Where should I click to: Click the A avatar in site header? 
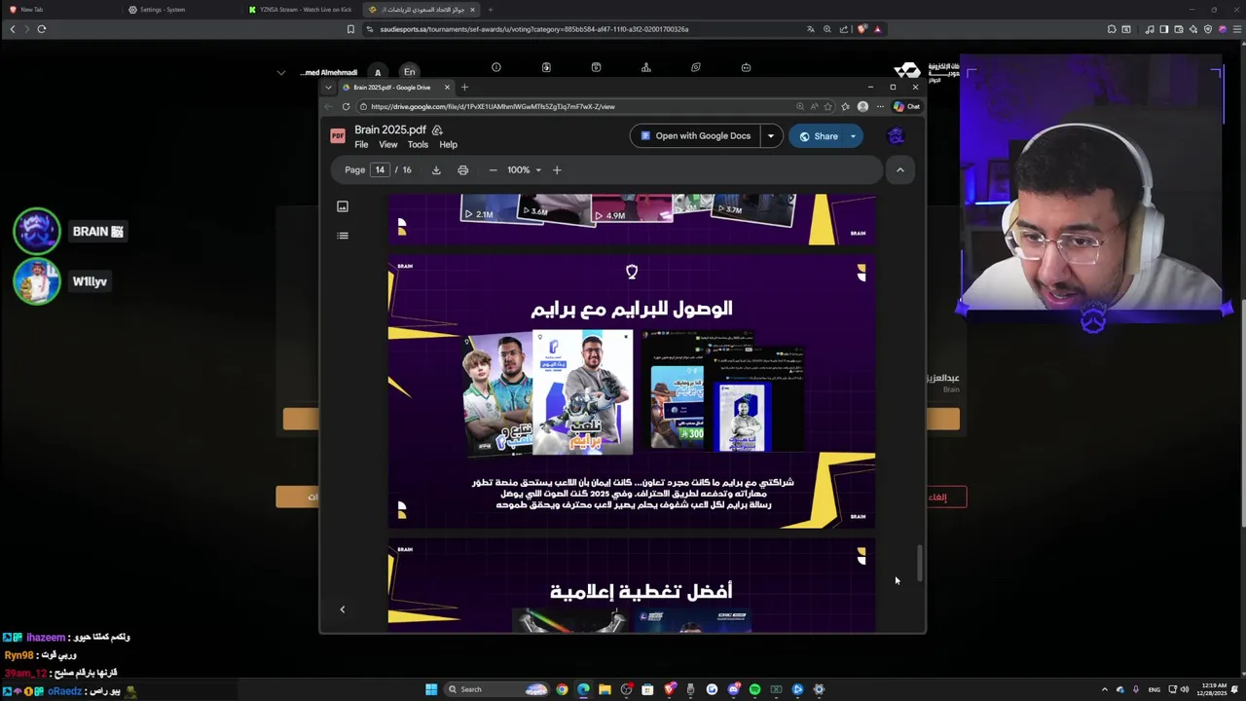coord(378,72)
